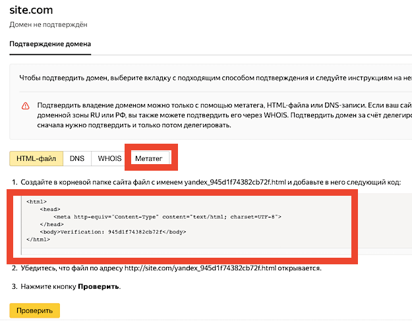The image size is (412, 321).
Task: Switch to the DNS tab
Action: click(77, 158)
